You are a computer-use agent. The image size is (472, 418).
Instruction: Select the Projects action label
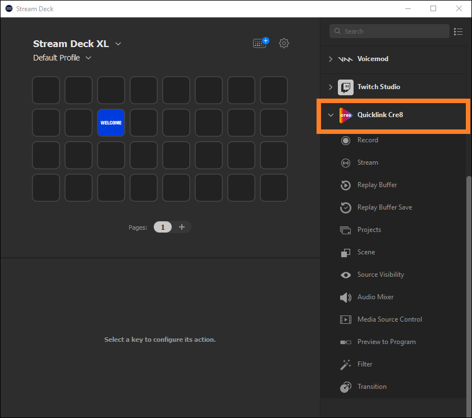[369, 230]
